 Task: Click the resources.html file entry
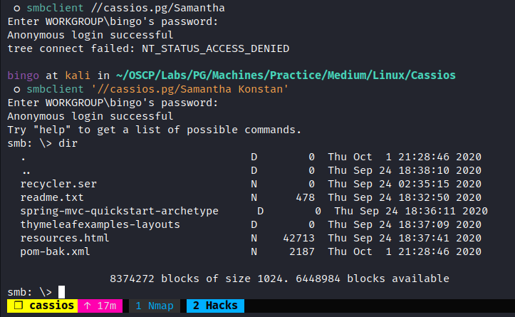[65, 238]
